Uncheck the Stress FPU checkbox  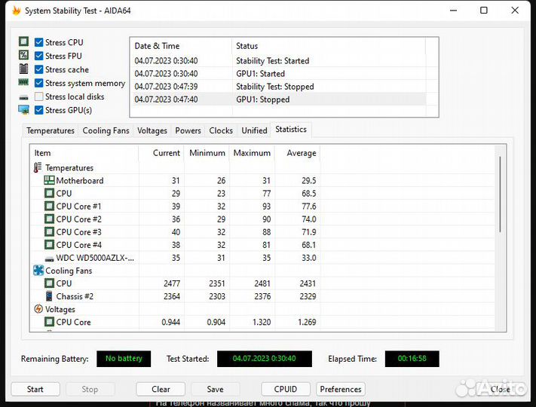click(x=39, y=56)
